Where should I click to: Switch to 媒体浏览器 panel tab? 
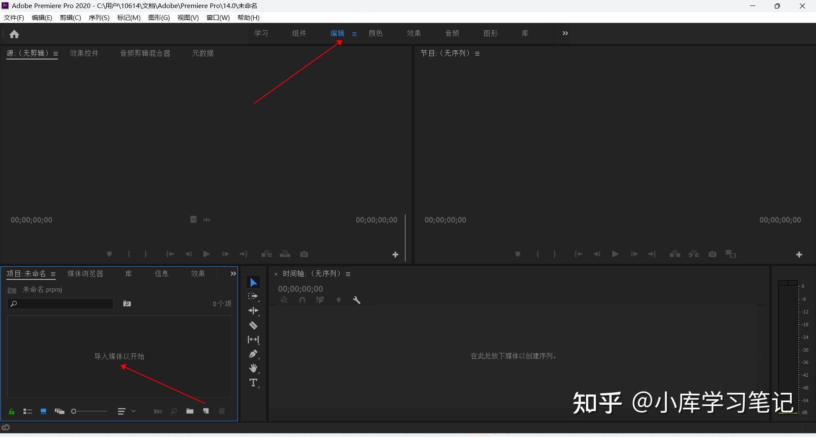(x=85, y=273)
